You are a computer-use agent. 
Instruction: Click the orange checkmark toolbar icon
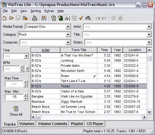tap(81, 18)
